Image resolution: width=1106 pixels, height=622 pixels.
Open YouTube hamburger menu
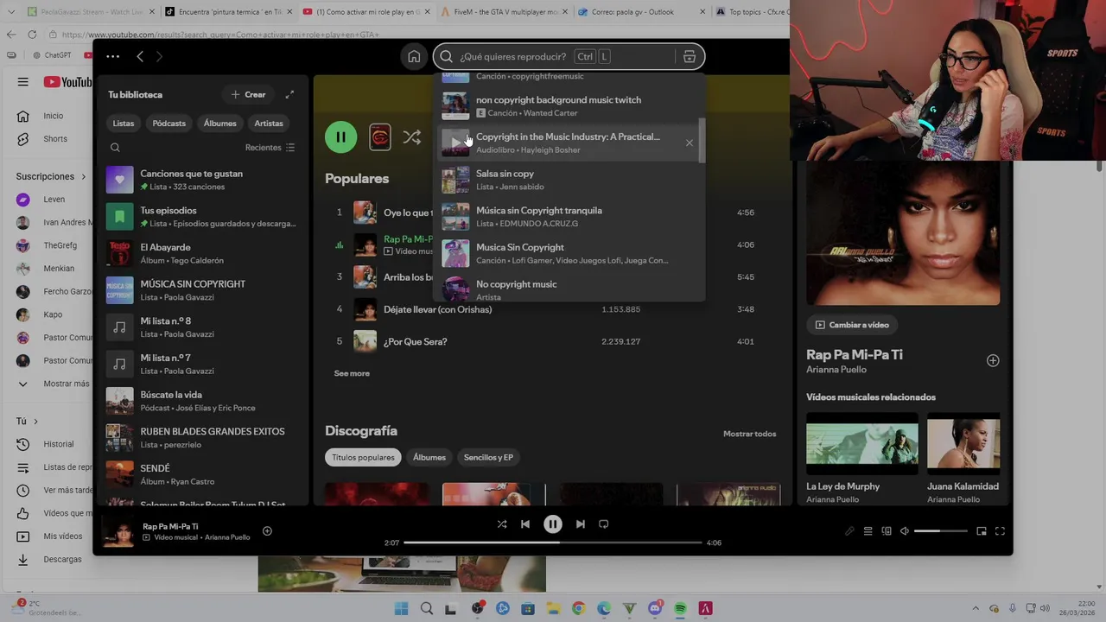coord(22,82)
